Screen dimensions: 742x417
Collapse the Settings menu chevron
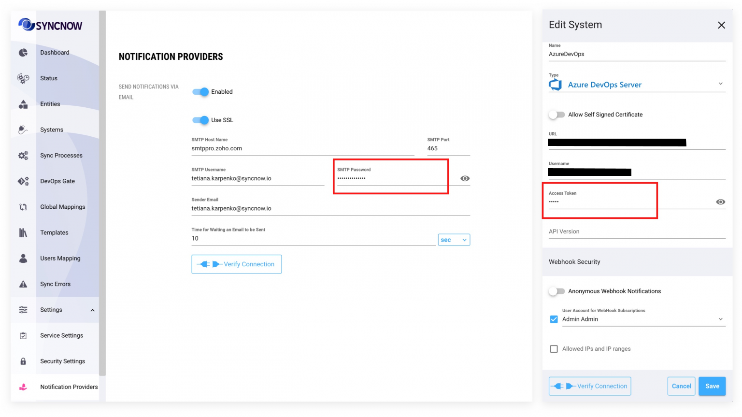point(92,310)
